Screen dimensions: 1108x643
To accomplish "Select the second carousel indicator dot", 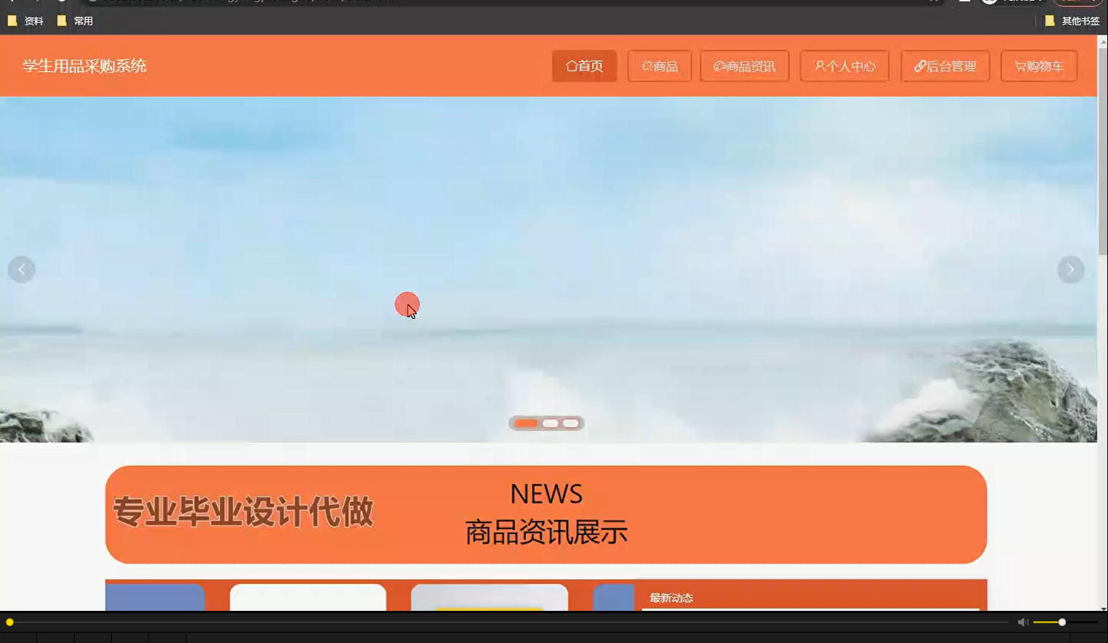I will [x=550, y=423].
